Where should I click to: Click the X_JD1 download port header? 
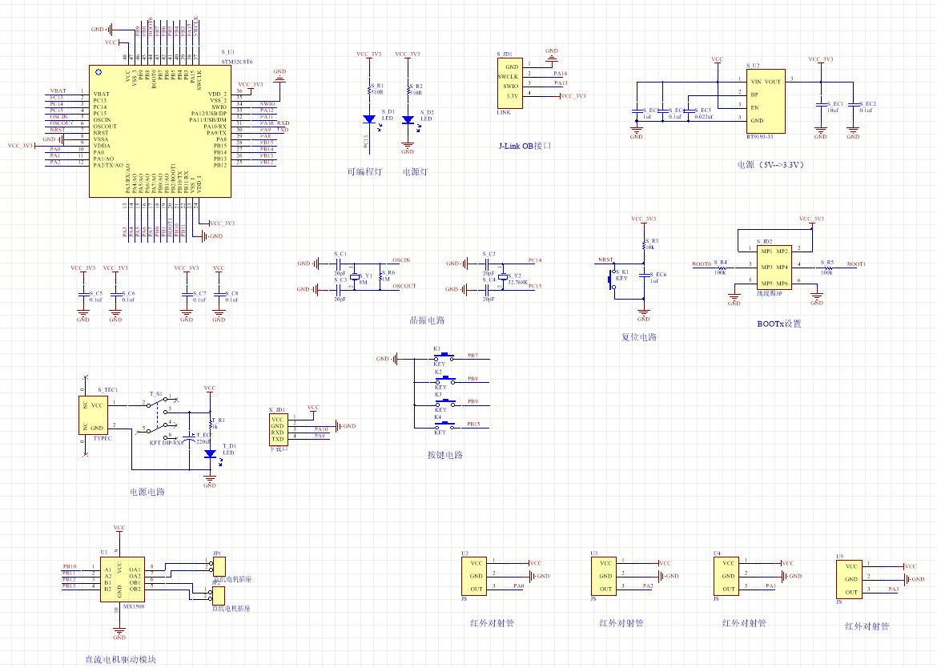point(277,429)
